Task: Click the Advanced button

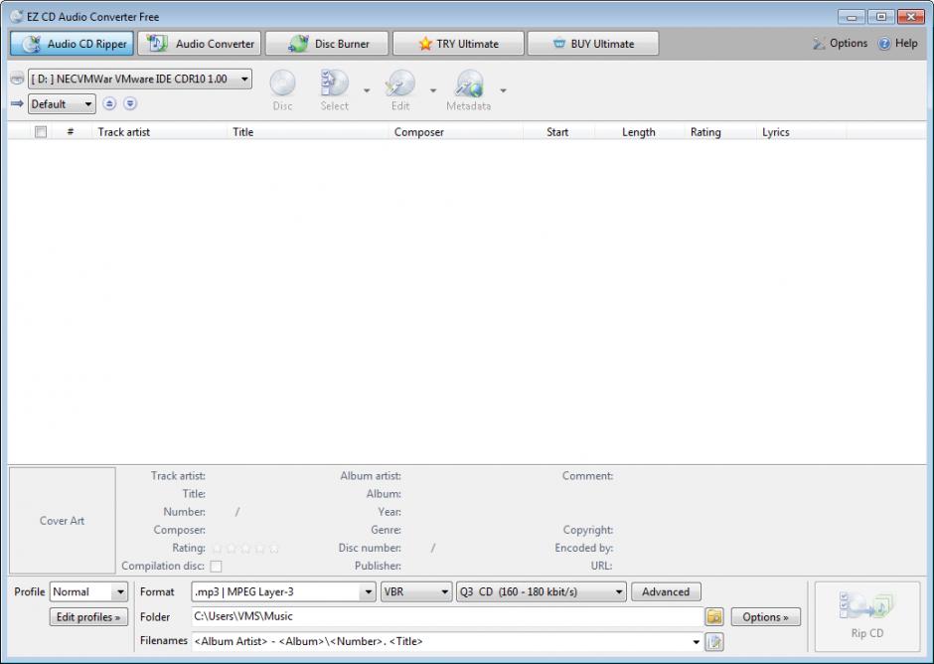Action: (x=666, y=591)
